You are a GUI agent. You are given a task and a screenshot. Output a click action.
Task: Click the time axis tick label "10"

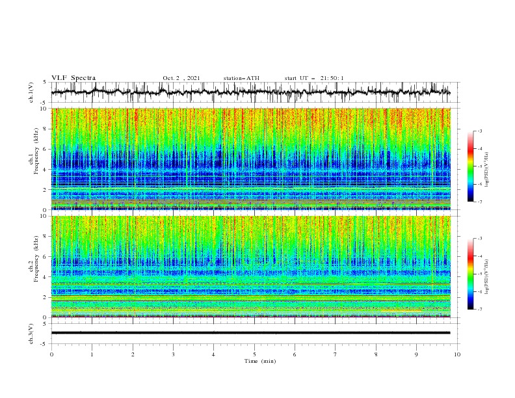457,354
